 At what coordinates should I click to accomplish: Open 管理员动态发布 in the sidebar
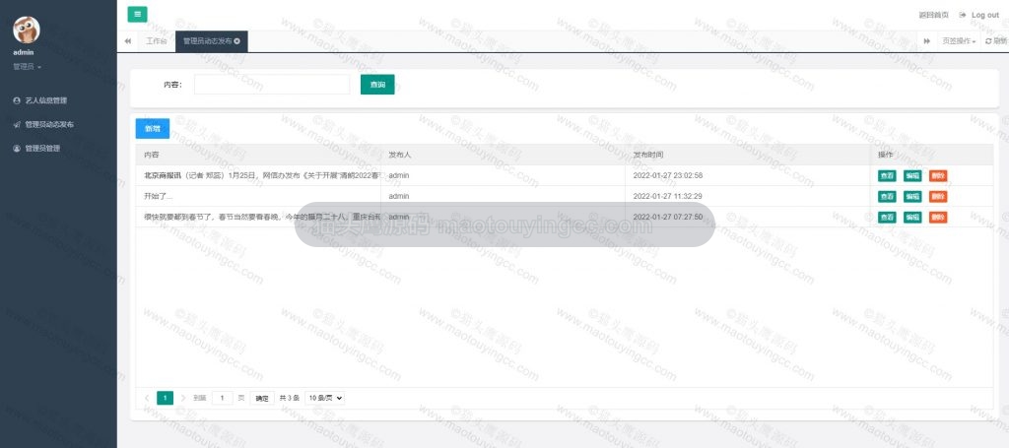[49, 124]
